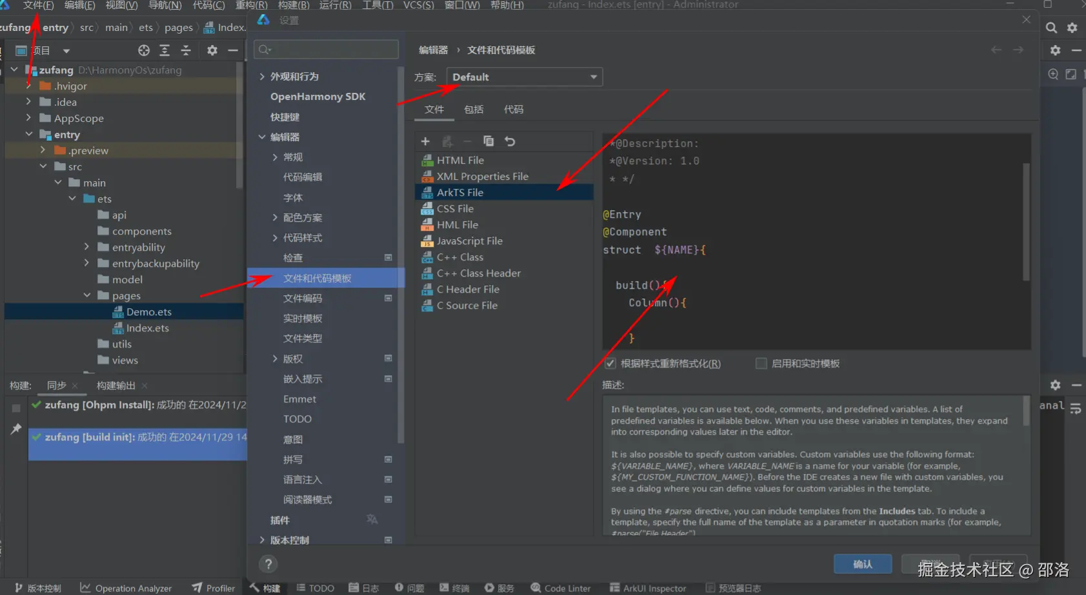The width and height of the screenshot is (1086, 595).
Task: Open the scheme Default dropdown
Action: [525, 77]
